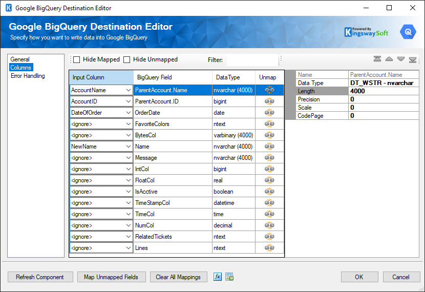425x292 pixels.
Task: Select the datetime data type cell
Action: point(233,203)
